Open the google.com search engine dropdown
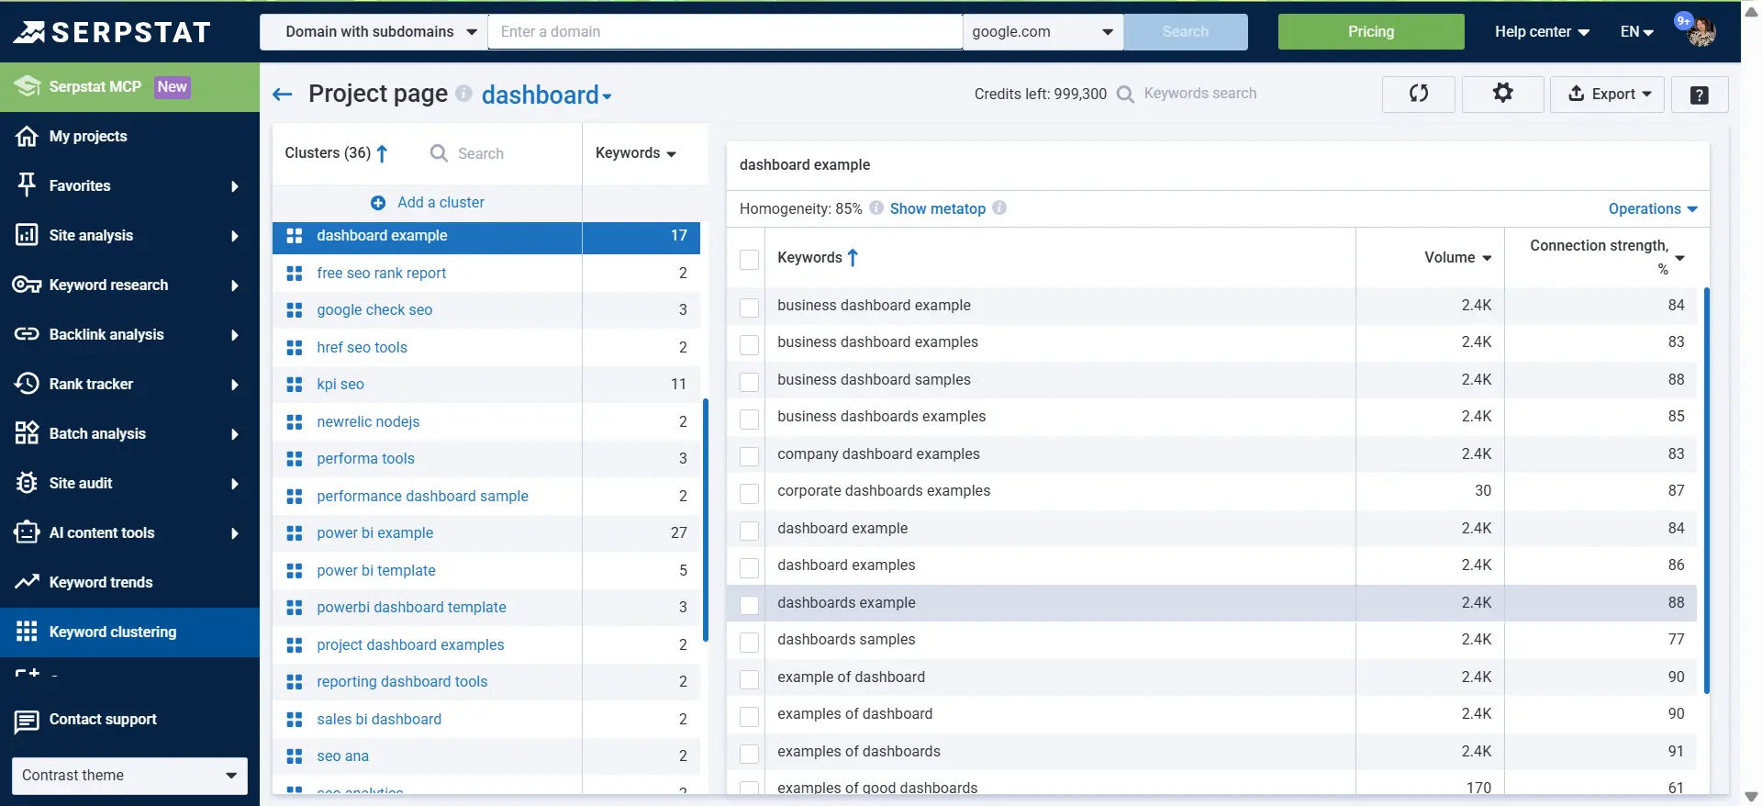1762x806 pixels. pos(1043,31)
